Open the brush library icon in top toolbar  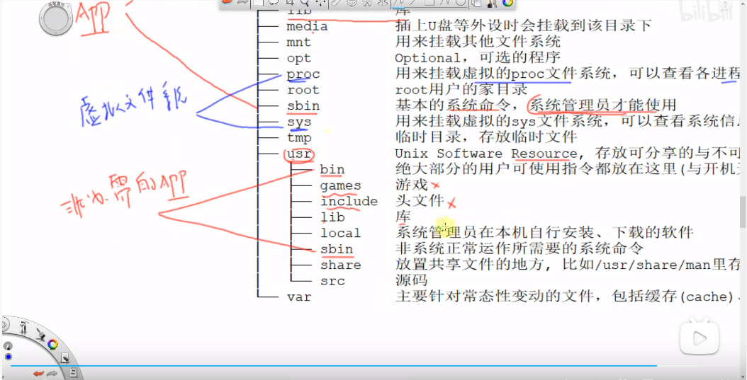492,4
